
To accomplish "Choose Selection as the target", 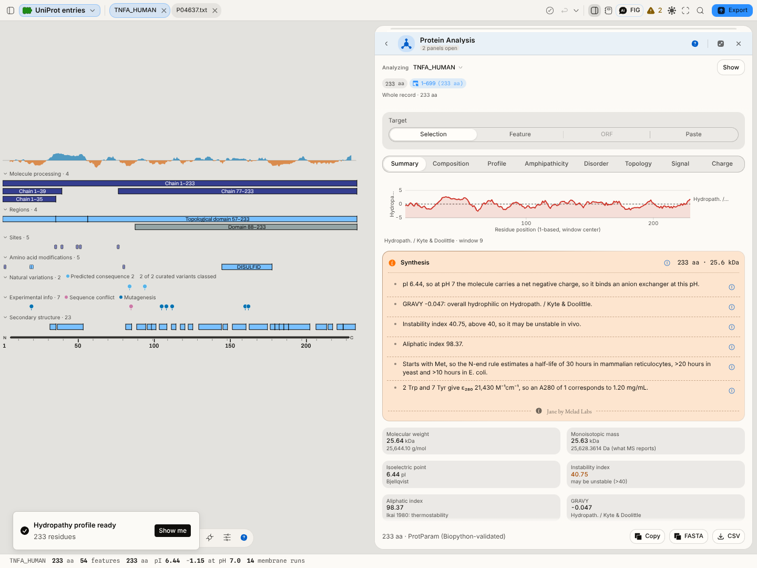I will pyautogui.click(x=433, y=135).
